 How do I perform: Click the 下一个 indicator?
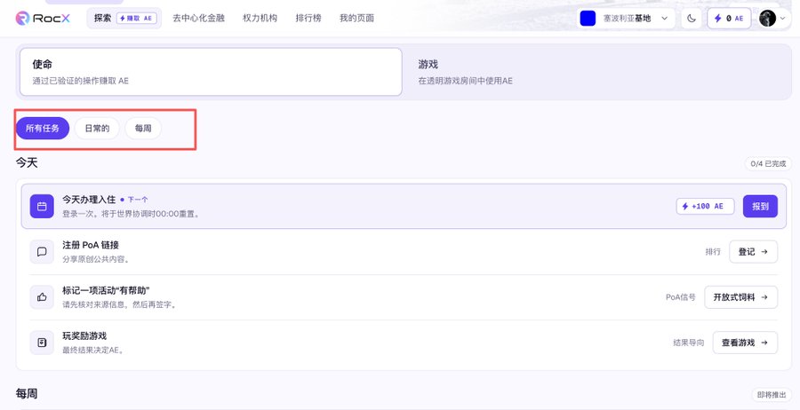click(x=135, y=200)
